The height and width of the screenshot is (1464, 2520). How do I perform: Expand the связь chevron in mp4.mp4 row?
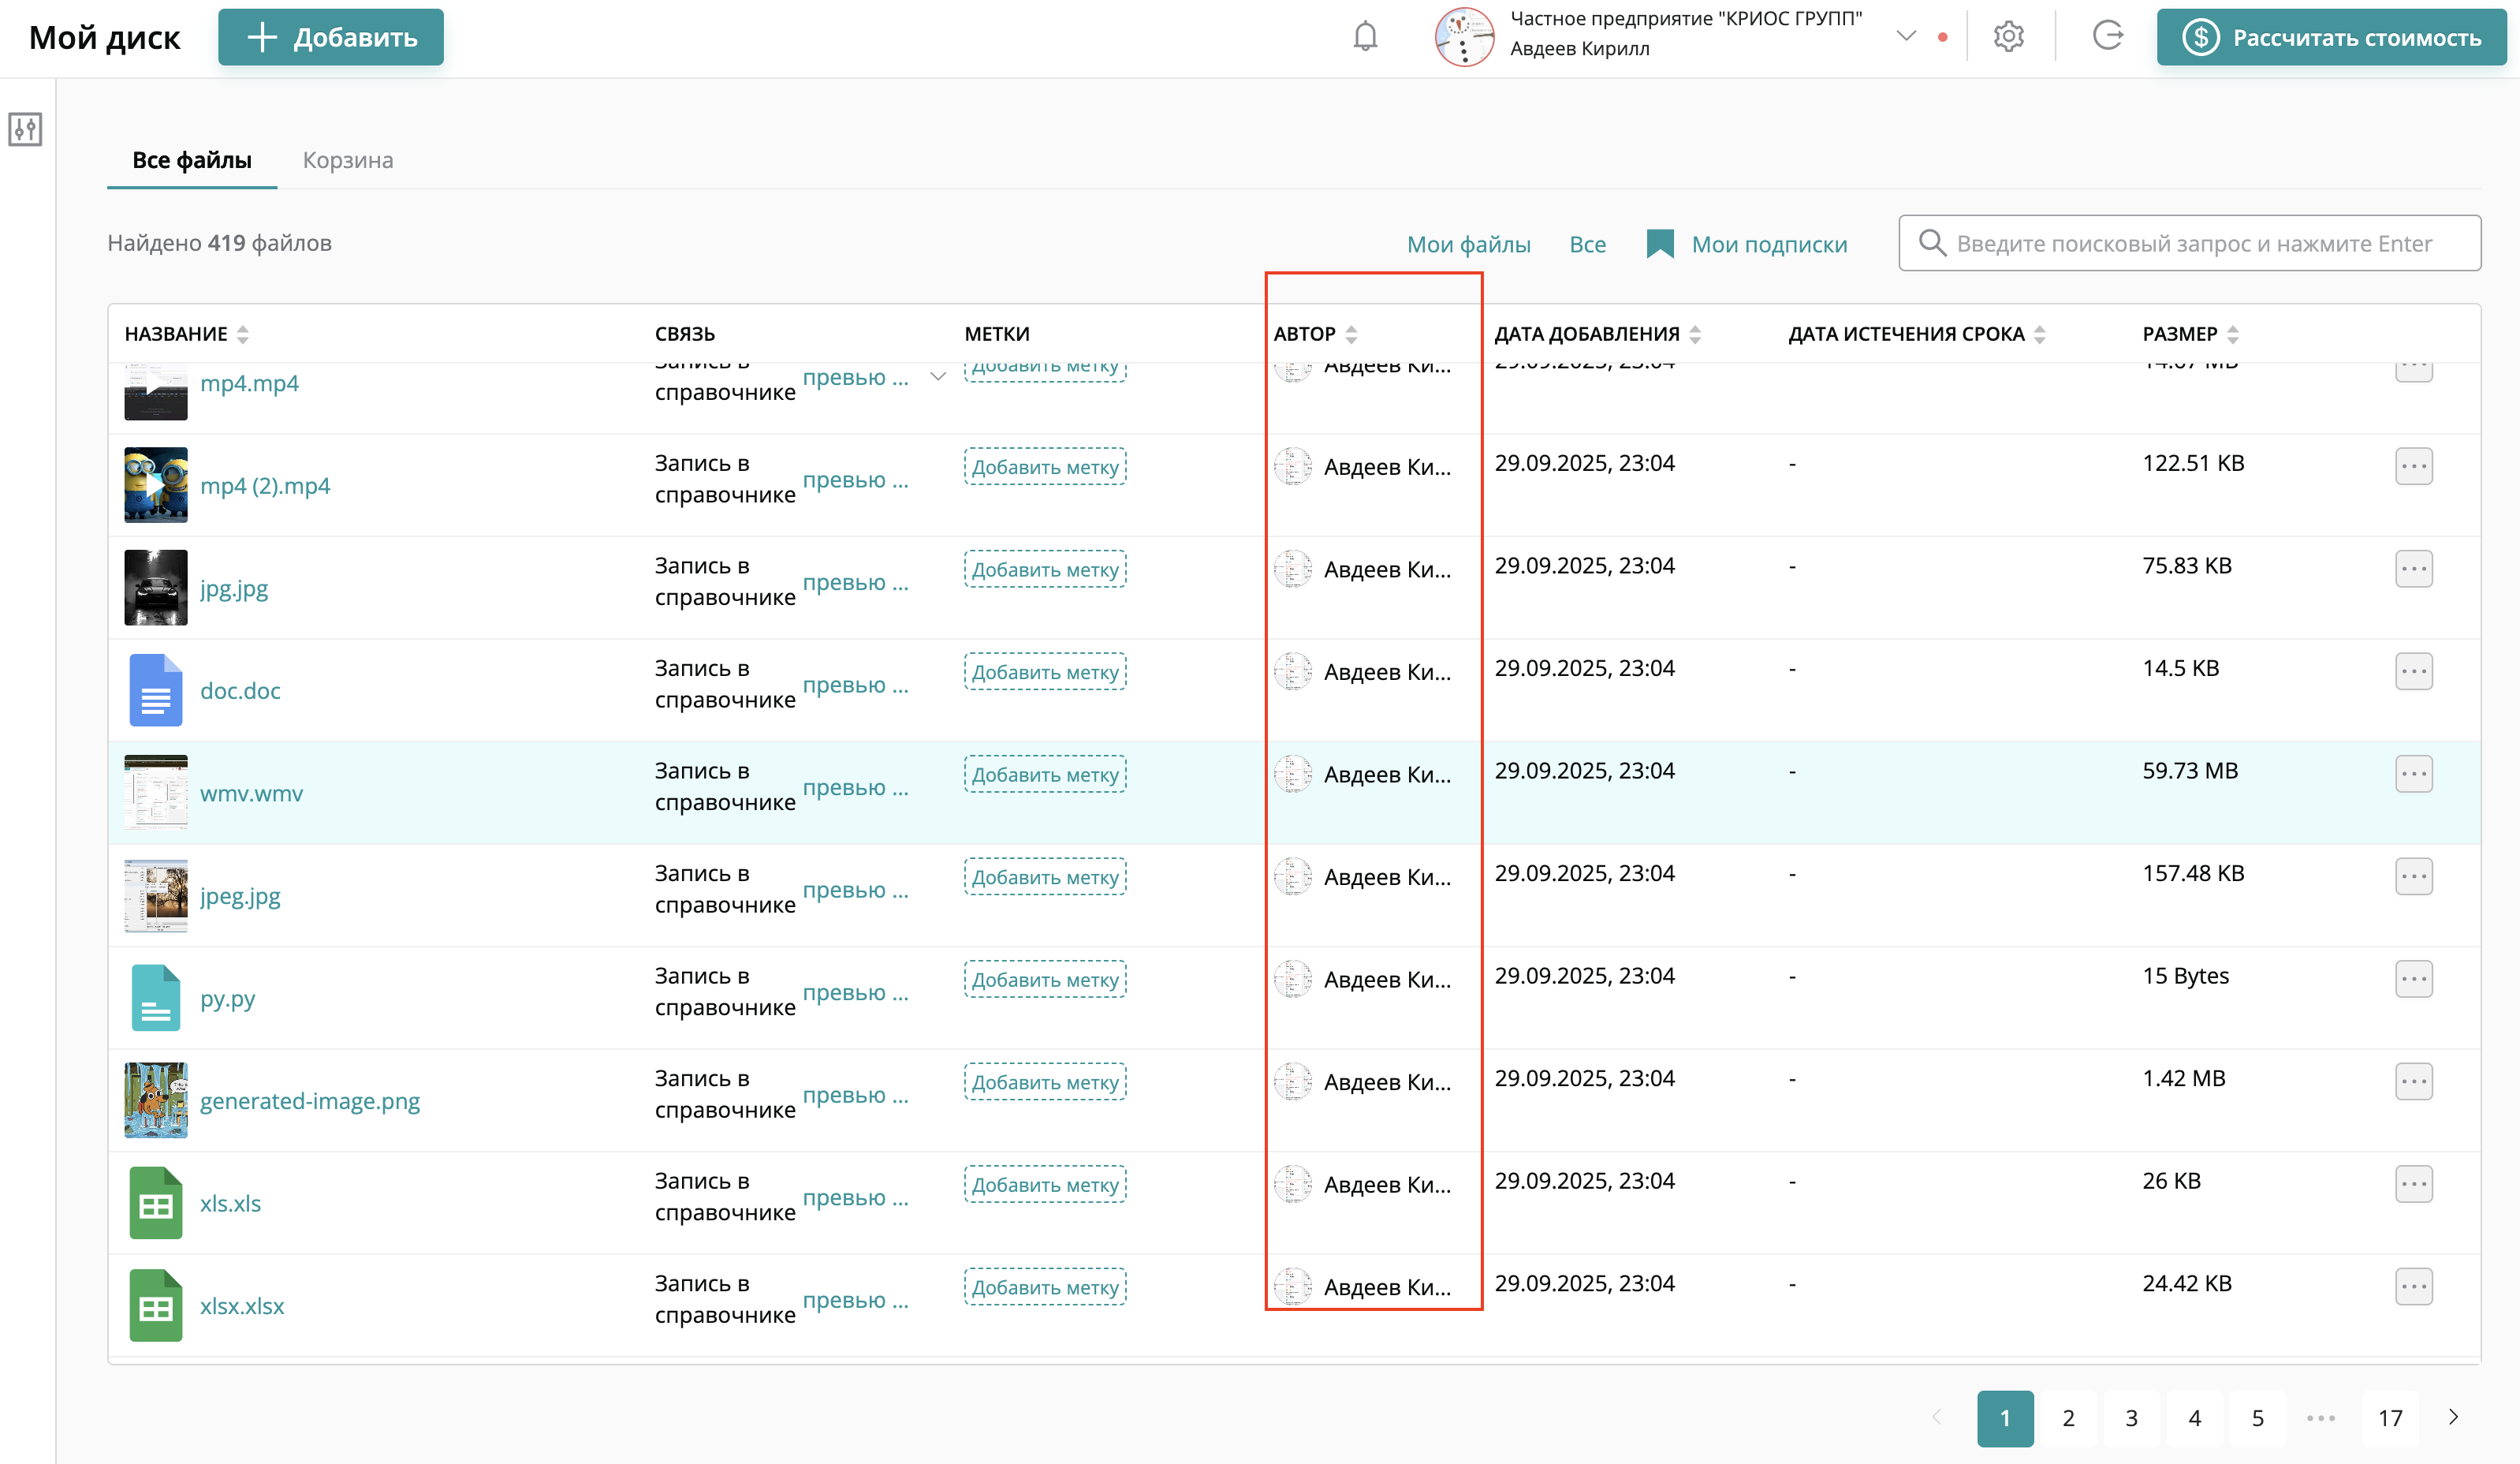click(938, 377)
